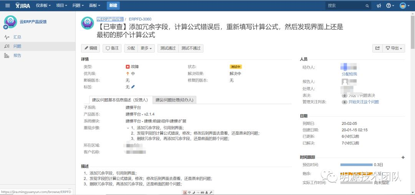Click the 新建 create button
415x195 pixels.
(x=113, y=5)
